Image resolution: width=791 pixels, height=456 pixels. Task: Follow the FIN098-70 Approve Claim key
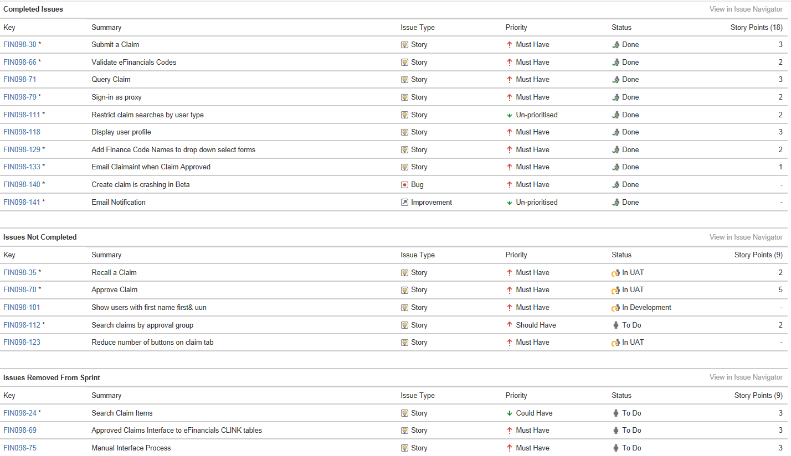[x=20, y=289]
